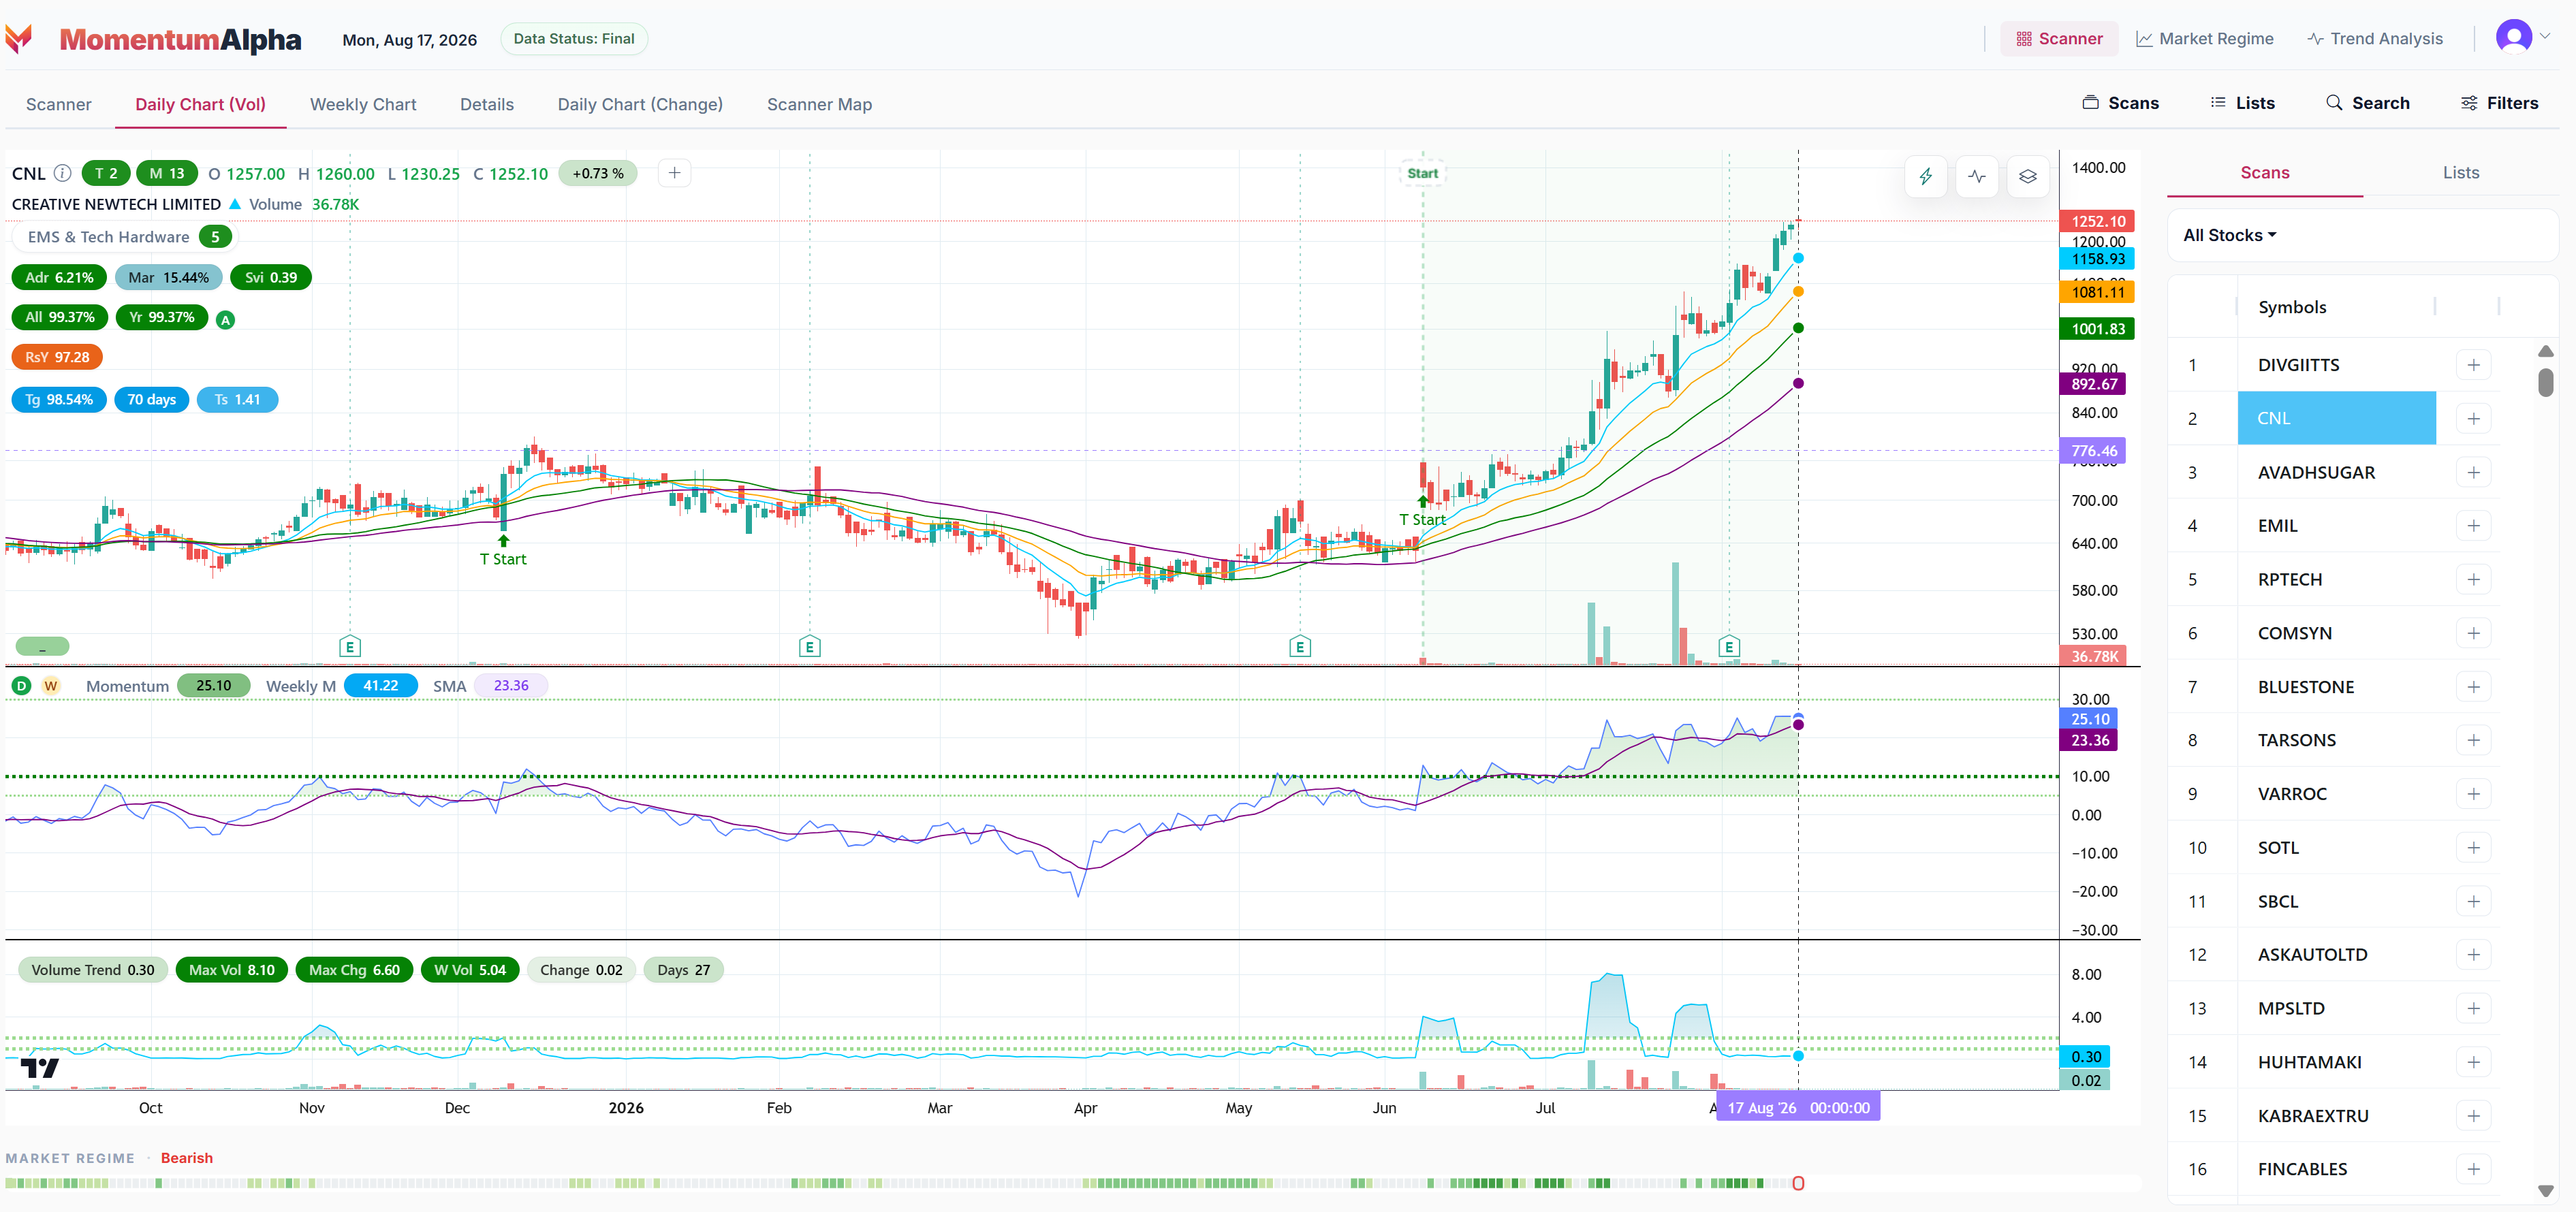Screen dimensions: 2576x1212
Task: Open the layers chart tool
Action: click(x=2027, y=177)
